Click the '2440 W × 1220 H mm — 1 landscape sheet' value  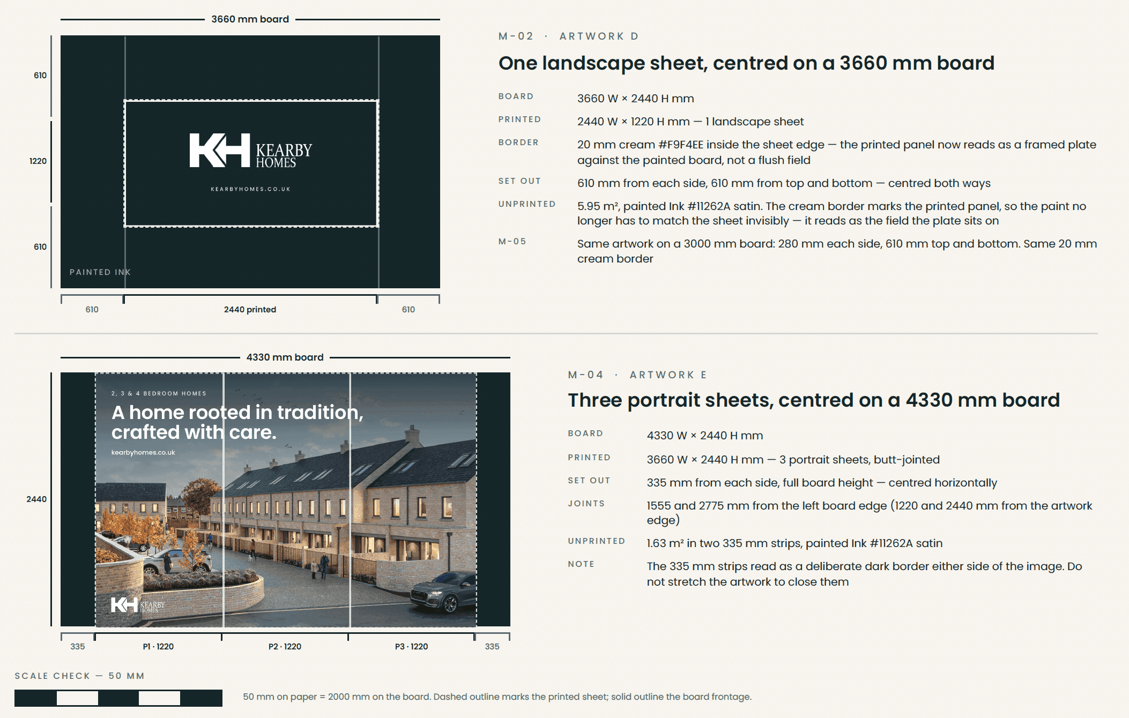point(690,122)
